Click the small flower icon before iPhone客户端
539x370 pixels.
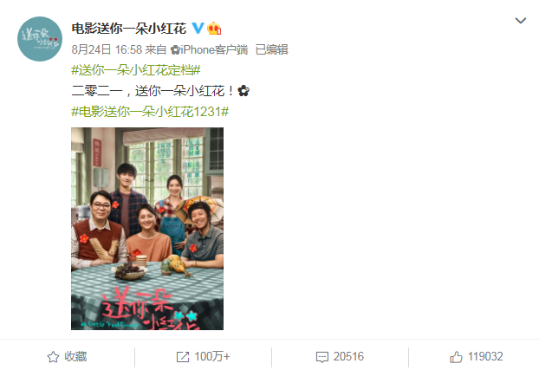coord(175,50)
